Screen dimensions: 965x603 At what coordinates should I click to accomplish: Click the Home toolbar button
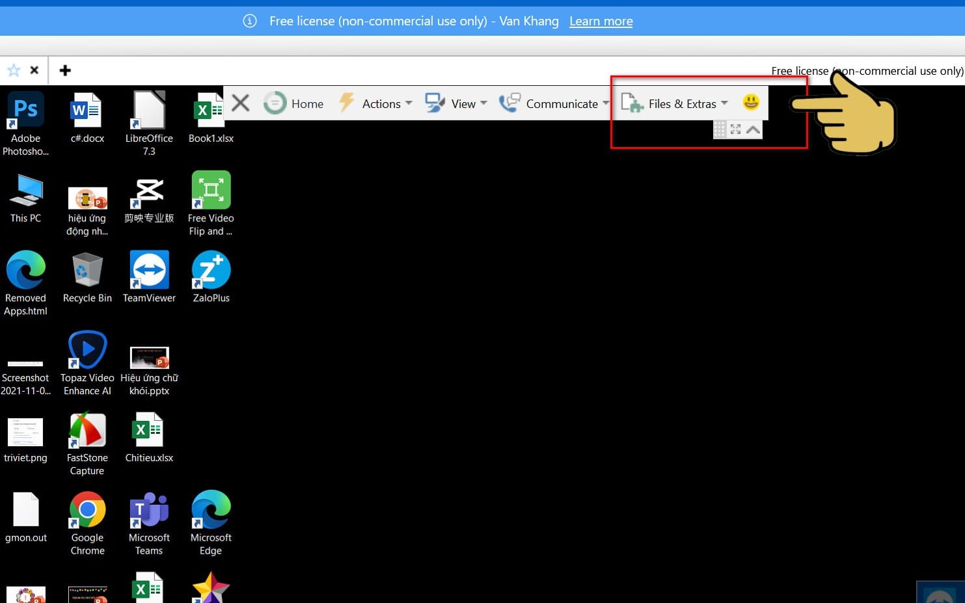293,103
